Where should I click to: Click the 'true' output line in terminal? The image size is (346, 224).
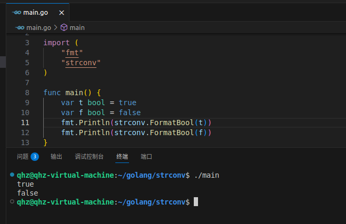(x=26, y=184)
